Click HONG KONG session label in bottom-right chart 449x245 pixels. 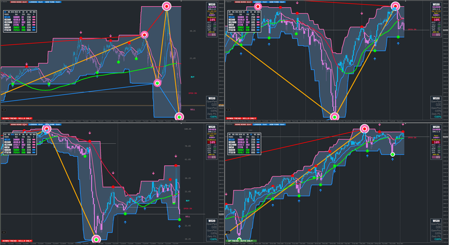(x=244, y=125)
